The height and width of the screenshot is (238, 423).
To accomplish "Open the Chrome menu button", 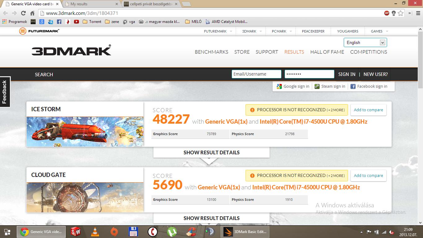I will pos(418,13).
